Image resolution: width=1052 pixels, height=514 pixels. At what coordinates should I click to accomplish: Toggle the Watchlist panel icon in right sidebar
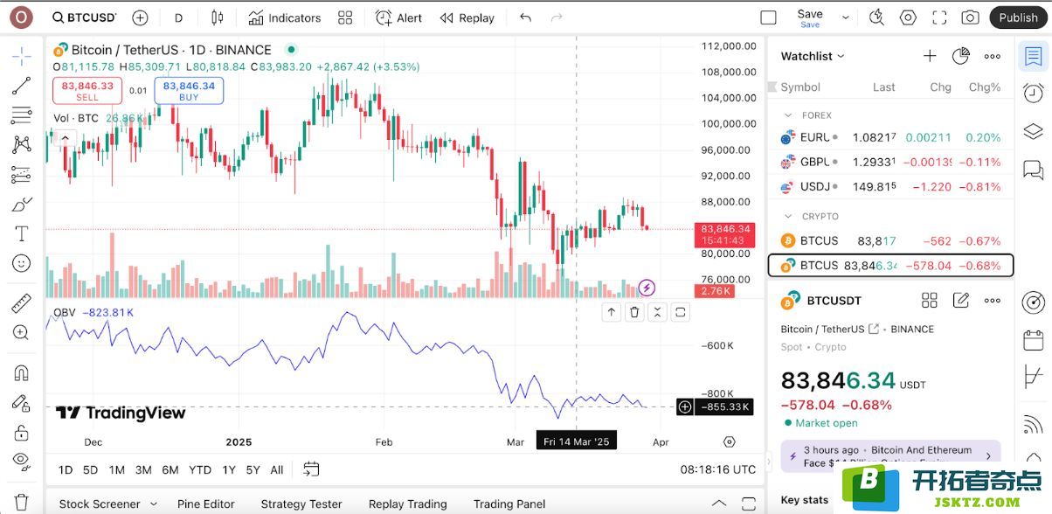pos(1034,57)
